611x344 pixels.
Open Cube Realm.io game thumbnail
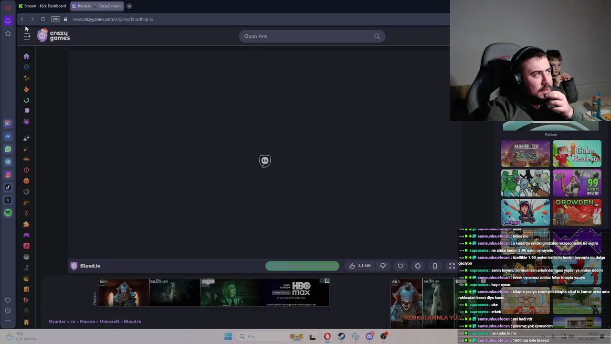577,153
